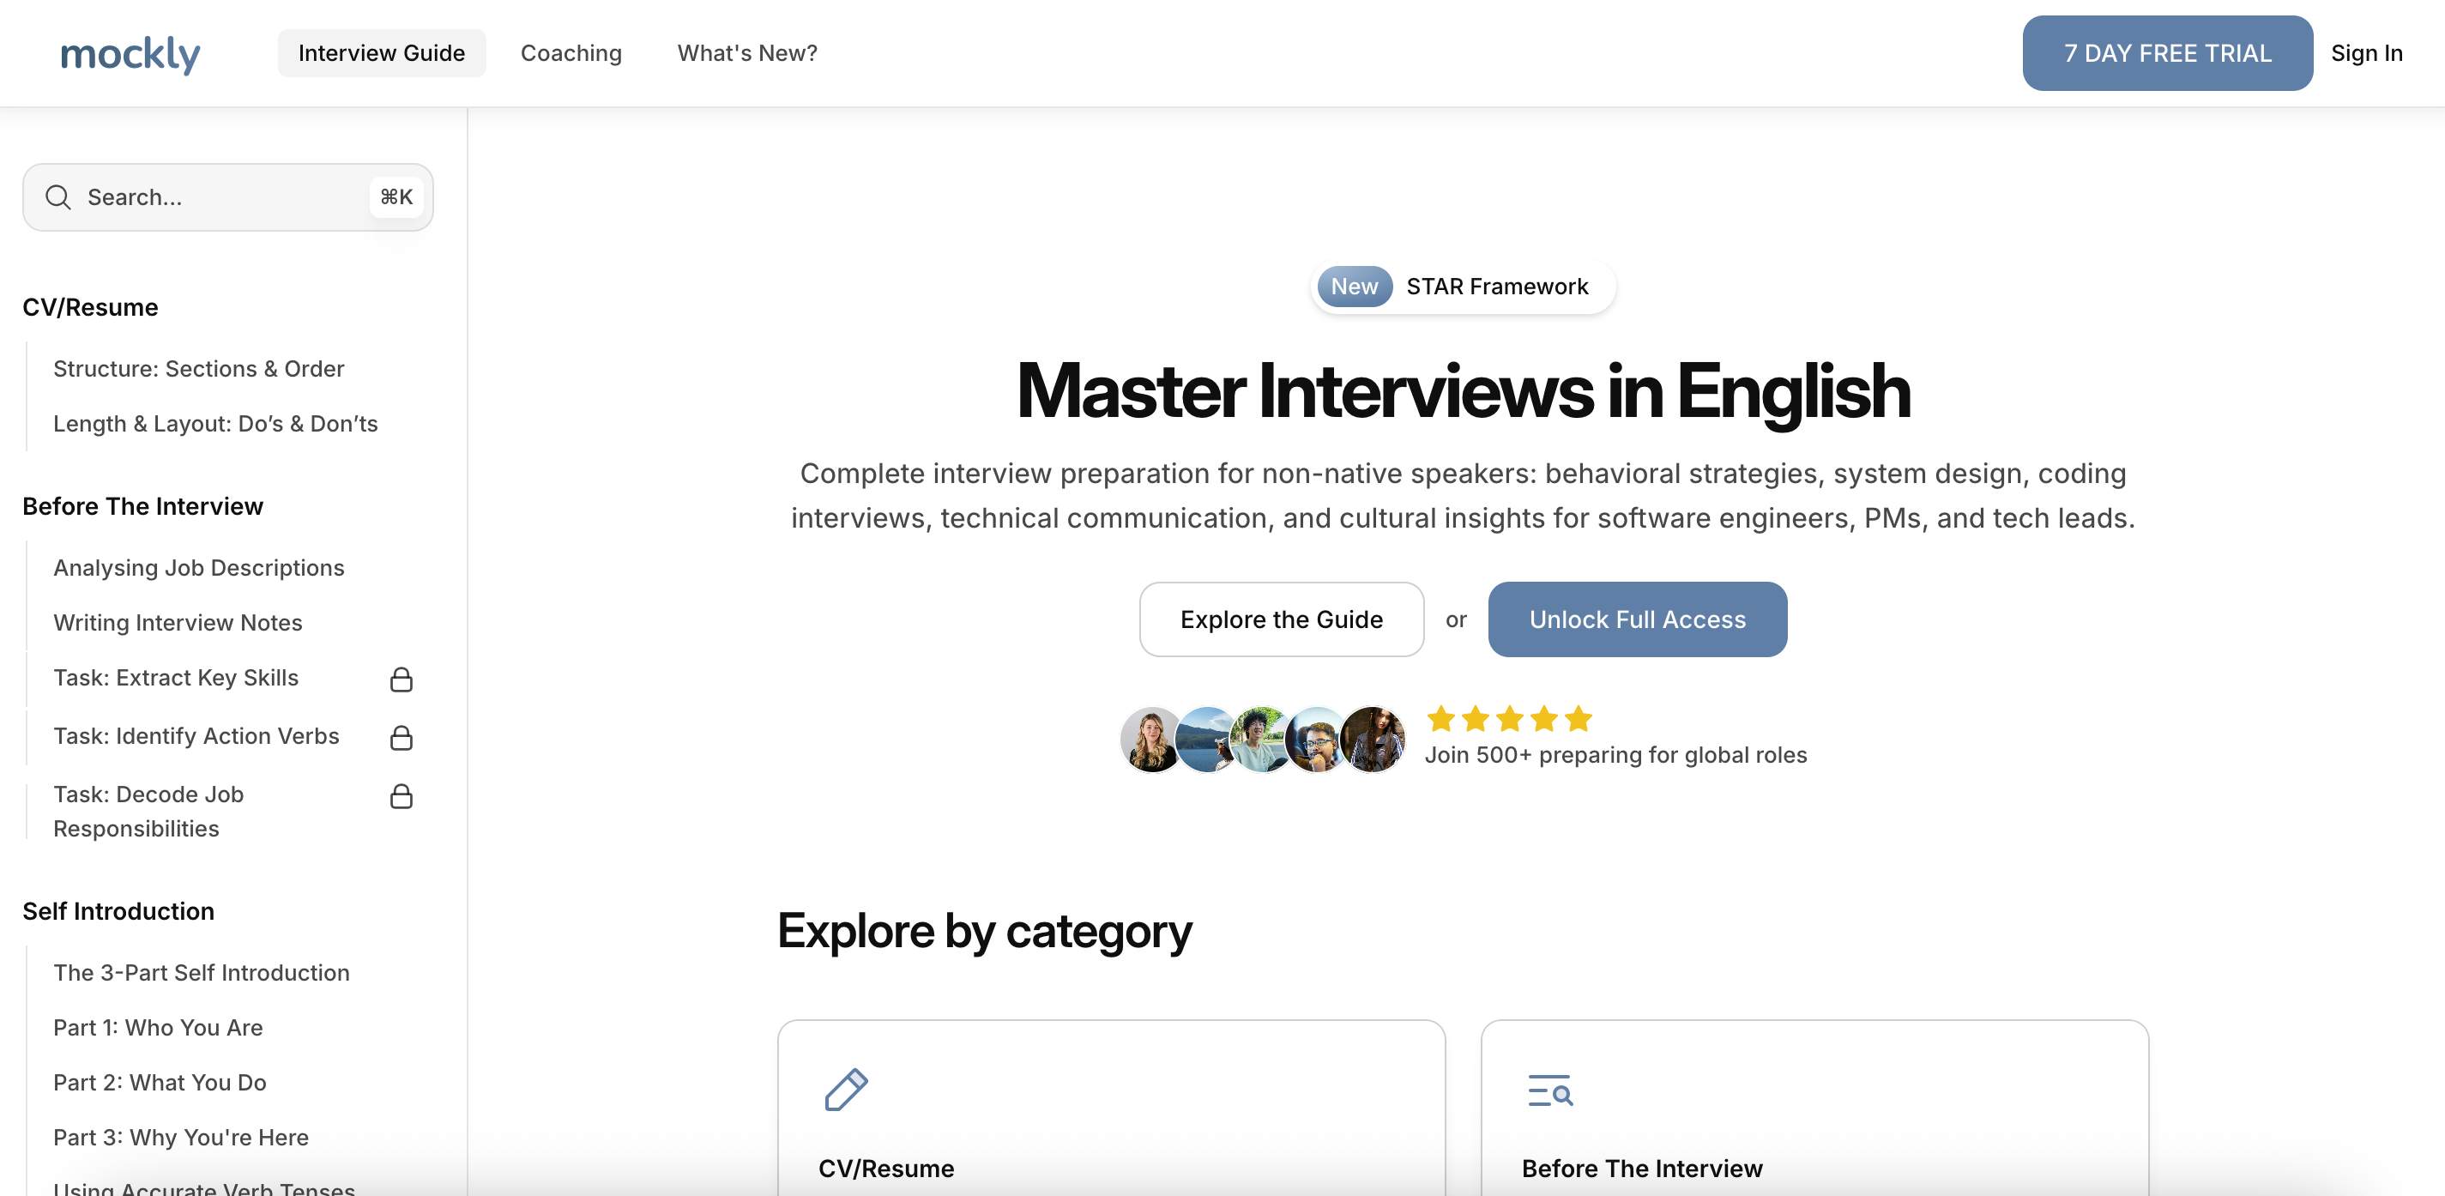Click lock icon beside Identify Action Verbs
Screen dimensions: 2445x1196
tap(401, 738)
